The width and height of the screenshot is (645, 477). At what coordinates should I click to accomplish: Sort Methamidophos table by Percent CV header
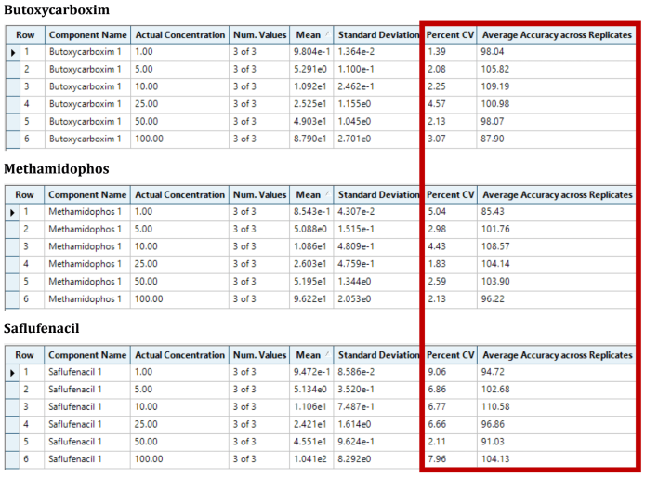point(450,195)
